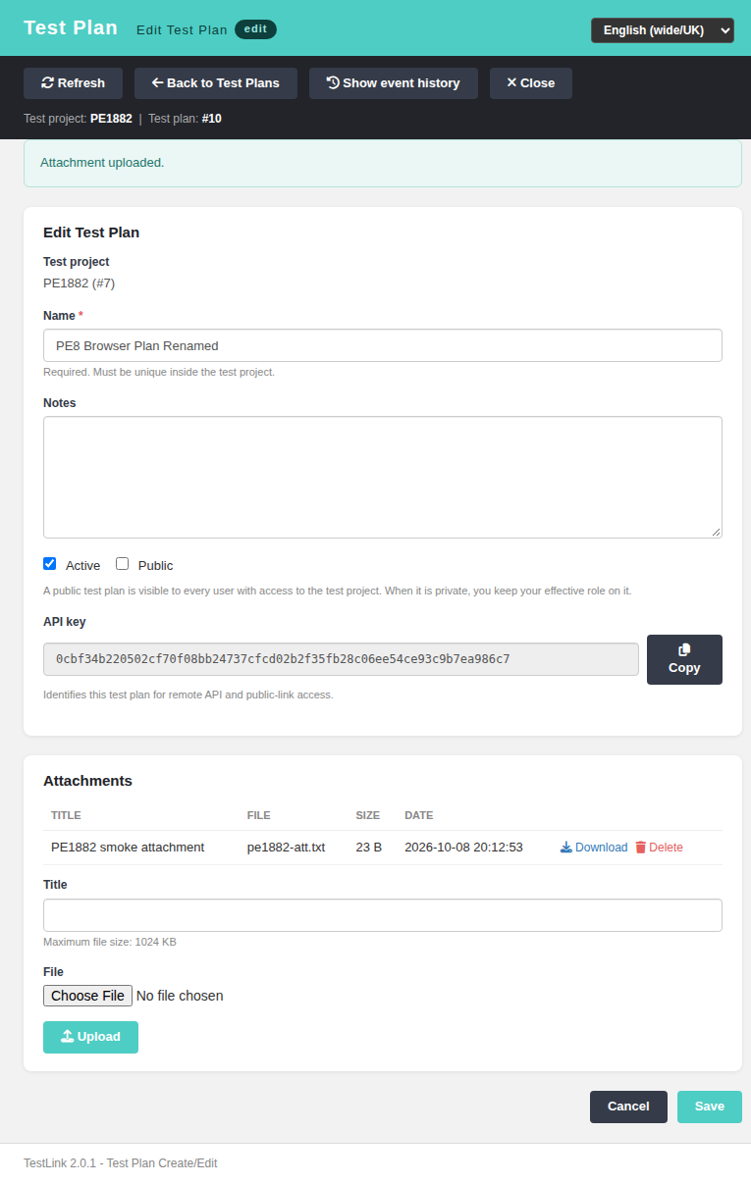
Task: Click the Cancel button
Action: (x=628, y=1107)
